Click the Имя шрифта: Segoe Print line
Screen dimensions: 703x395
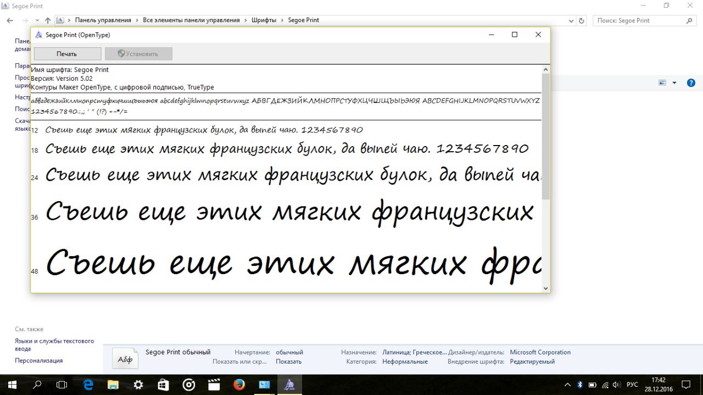click(x=70, y=70)
